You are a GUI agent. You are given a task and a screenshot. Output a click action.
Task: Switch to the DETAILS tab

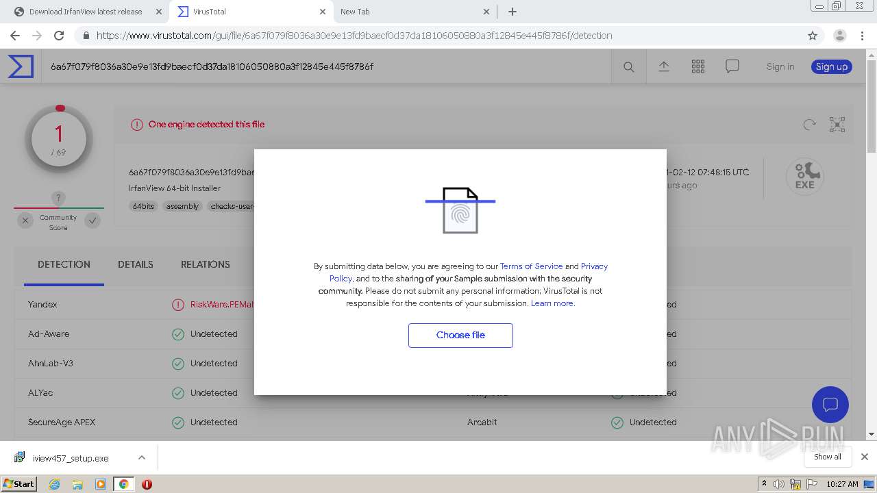pos(136,264)
